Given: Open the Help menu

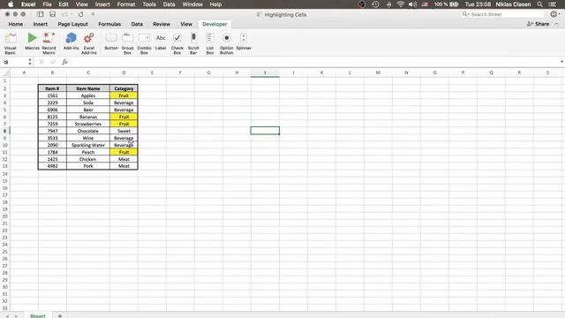Looking at the screenshot, I should point(215,4).
